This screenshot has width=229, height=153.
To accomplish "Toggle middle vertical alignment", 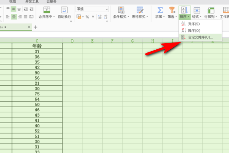I will [x=13, y=9].
